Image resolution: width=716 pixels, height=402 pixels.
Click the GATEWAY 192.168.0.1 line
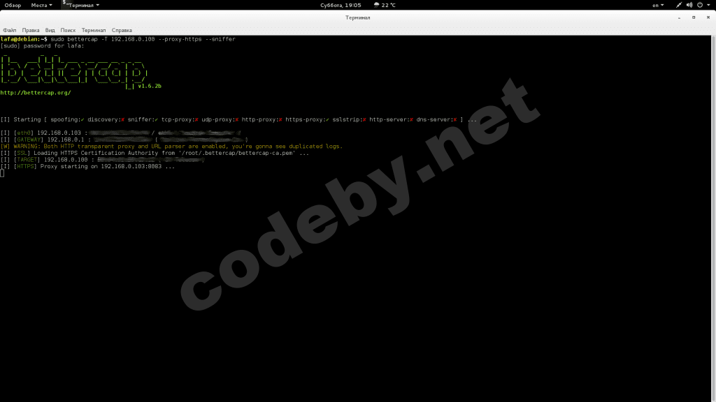(124, 140)
